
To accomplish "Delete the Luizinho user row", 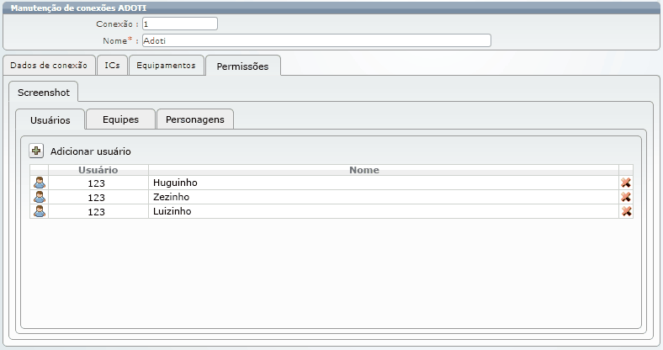I will 626,211.
